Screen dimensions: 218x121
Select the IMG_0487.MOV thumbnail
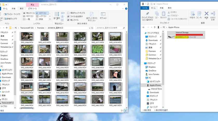coord(115,99)
